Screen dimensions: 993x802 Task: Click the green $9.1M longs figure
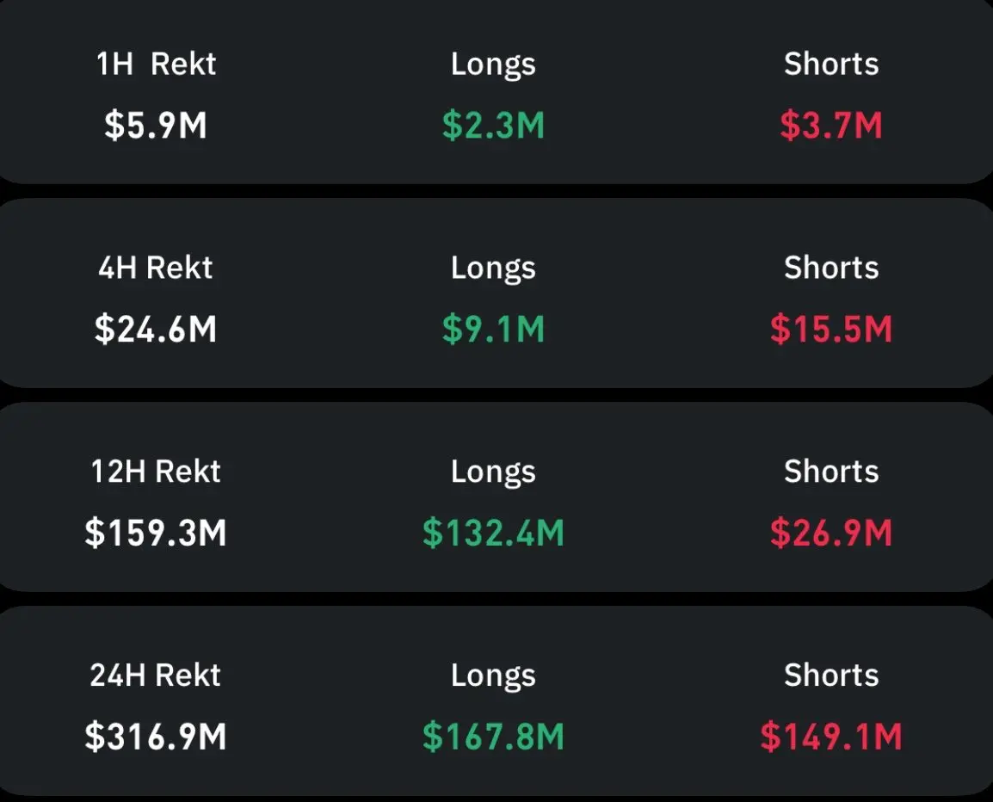(493, 330)
